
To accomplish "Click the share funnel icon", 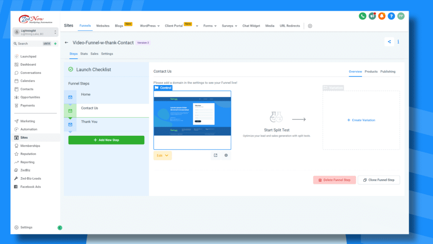I will click(x=389, y=41).
